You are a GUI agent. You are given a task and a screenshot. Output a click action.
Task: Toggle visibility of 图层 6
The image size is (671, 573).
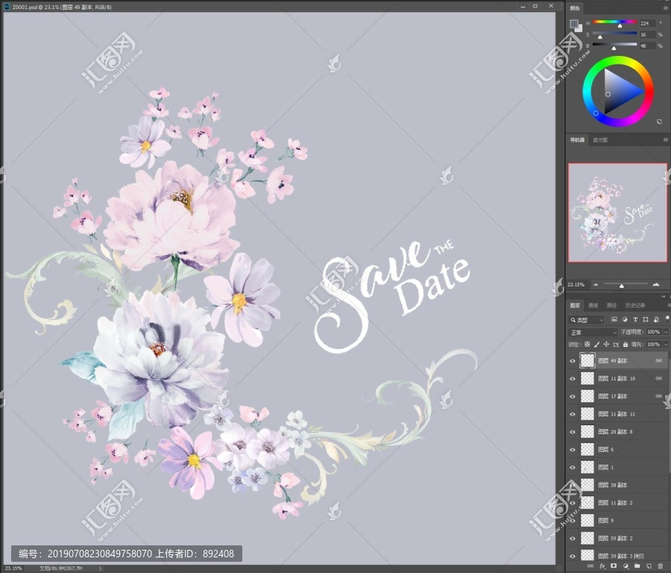(573, 450)
